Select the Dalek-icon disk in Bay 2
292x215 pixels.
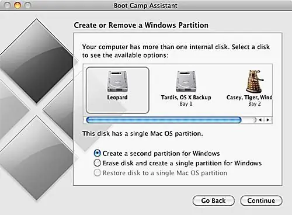click(255, 81)
